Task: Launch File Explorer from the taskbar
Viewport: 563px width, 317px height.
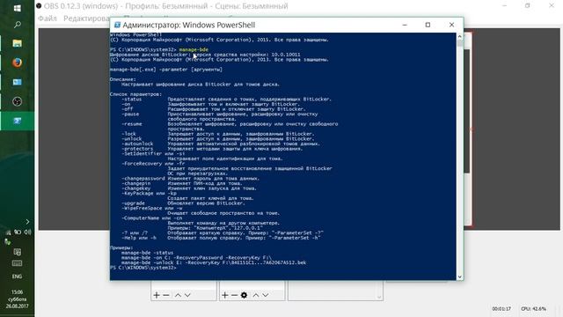Action: 17,43
